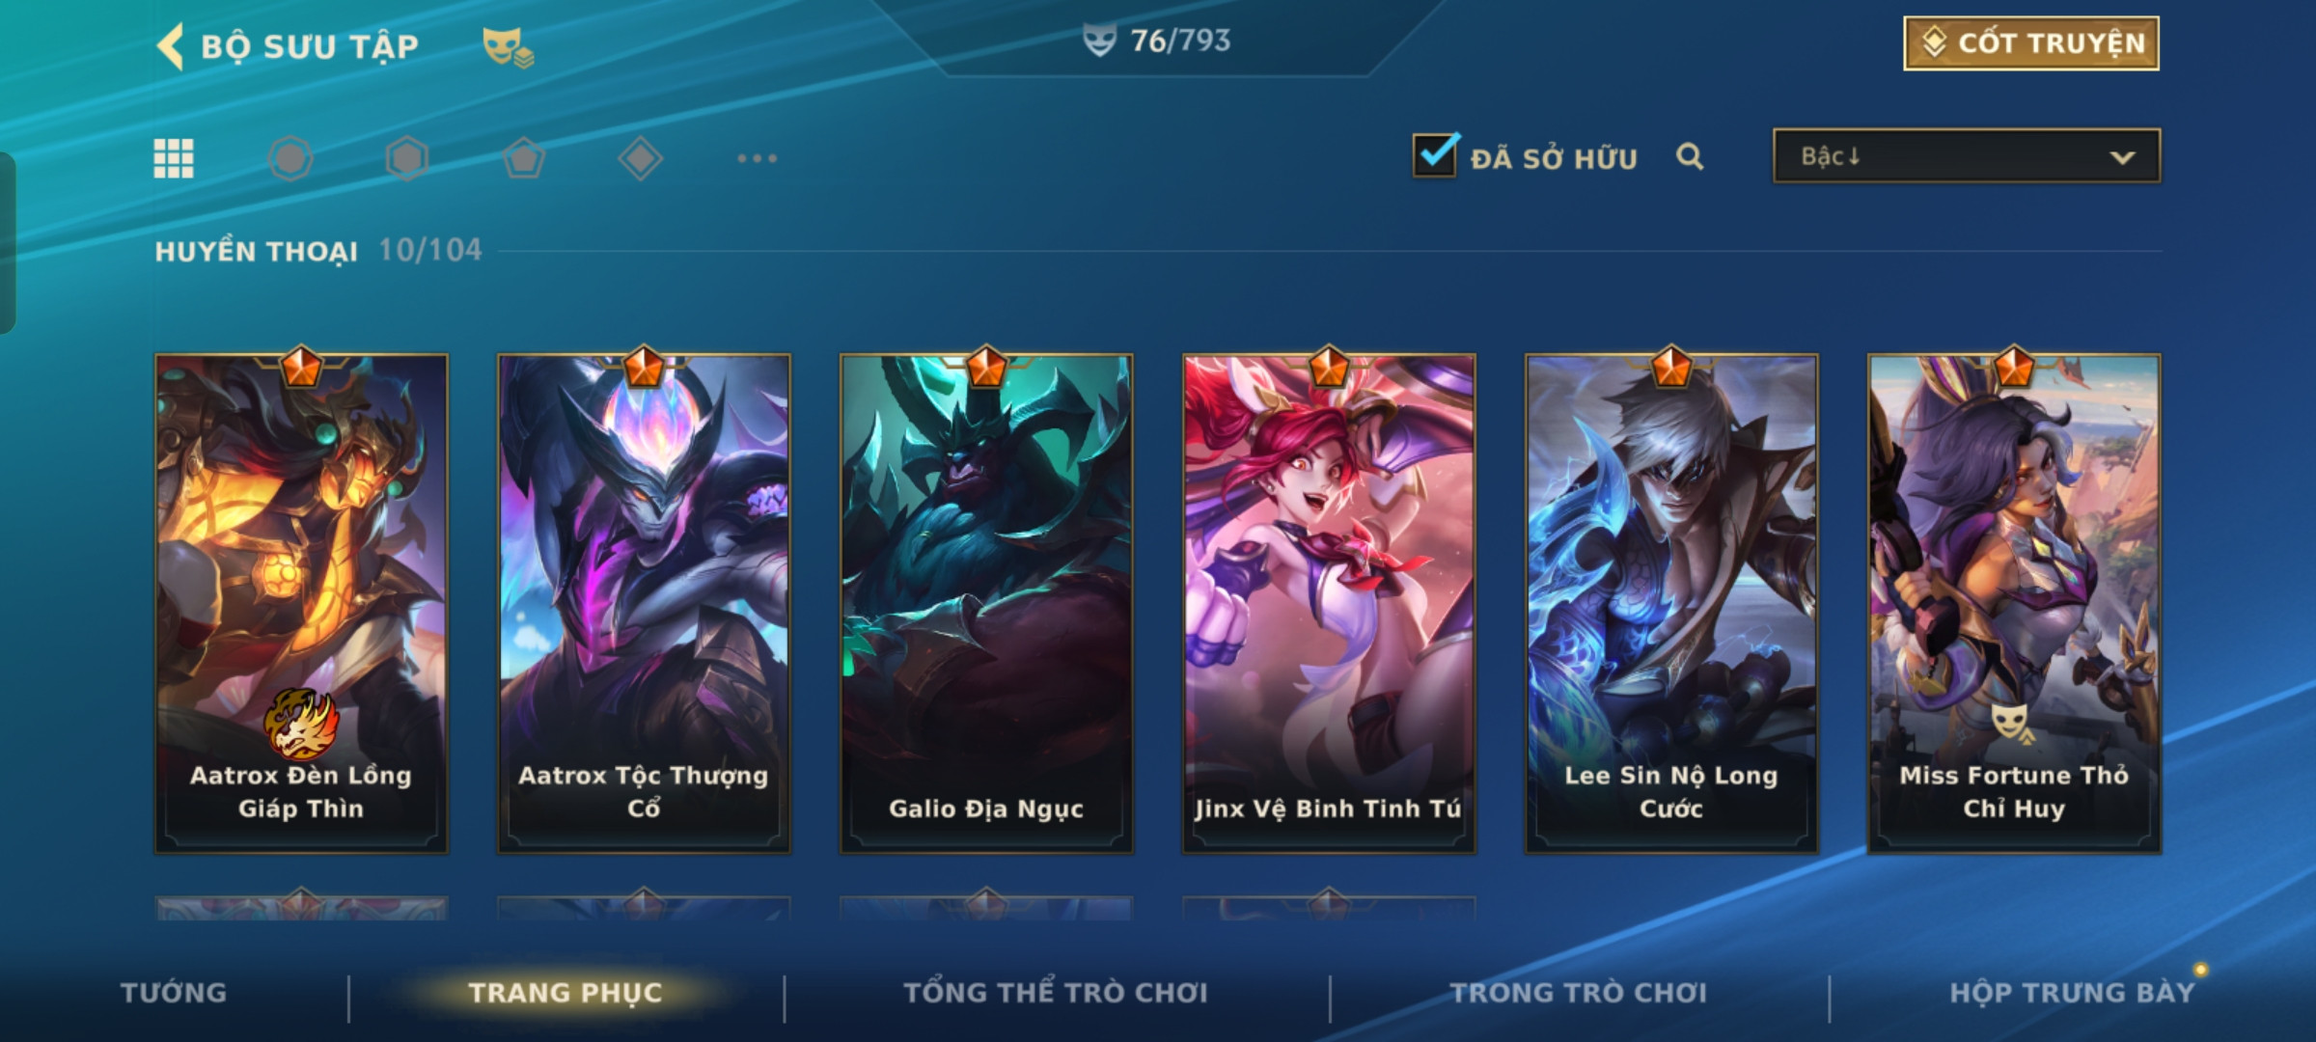
Task: Show more rarity filters via three dots
Action: 758,158
